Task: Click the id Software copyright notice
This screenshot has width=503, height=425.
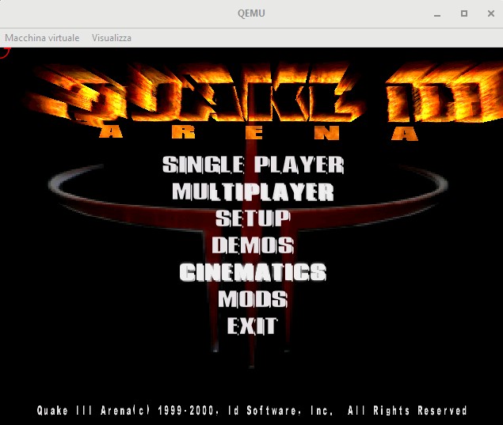Action: coord(252,411)
